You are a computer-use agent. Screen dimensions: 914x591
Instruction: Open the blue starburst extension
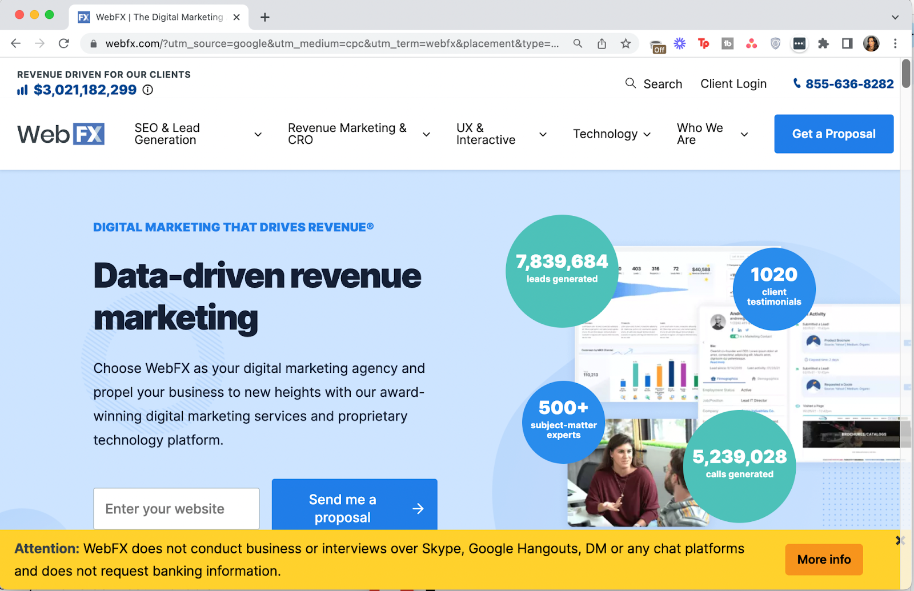tap(680, 43)
